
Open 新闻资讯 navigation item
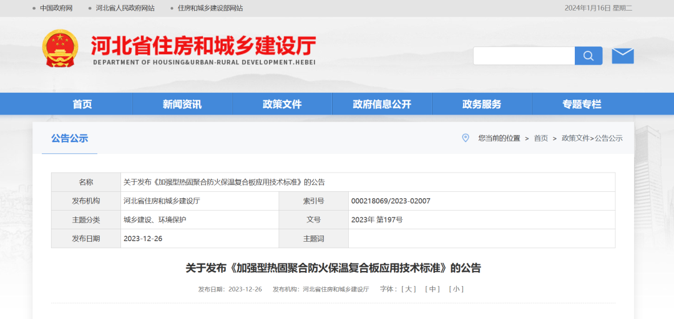coord(182,104)
